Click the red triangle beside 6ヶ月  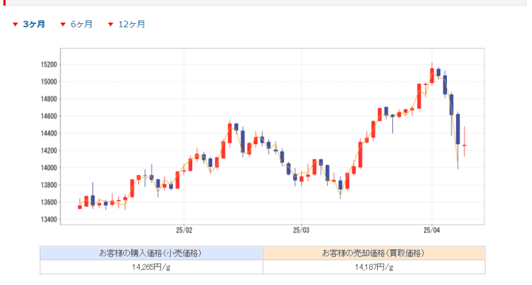[x=63, y=25]
